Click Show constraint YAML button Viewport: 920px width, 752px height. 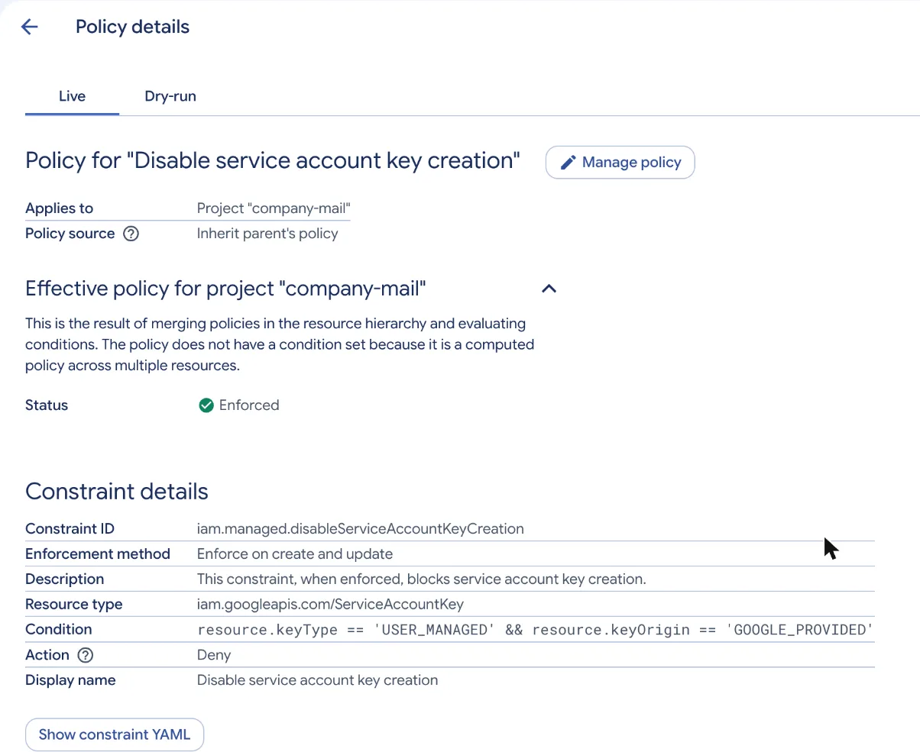(x=115, y=734)
